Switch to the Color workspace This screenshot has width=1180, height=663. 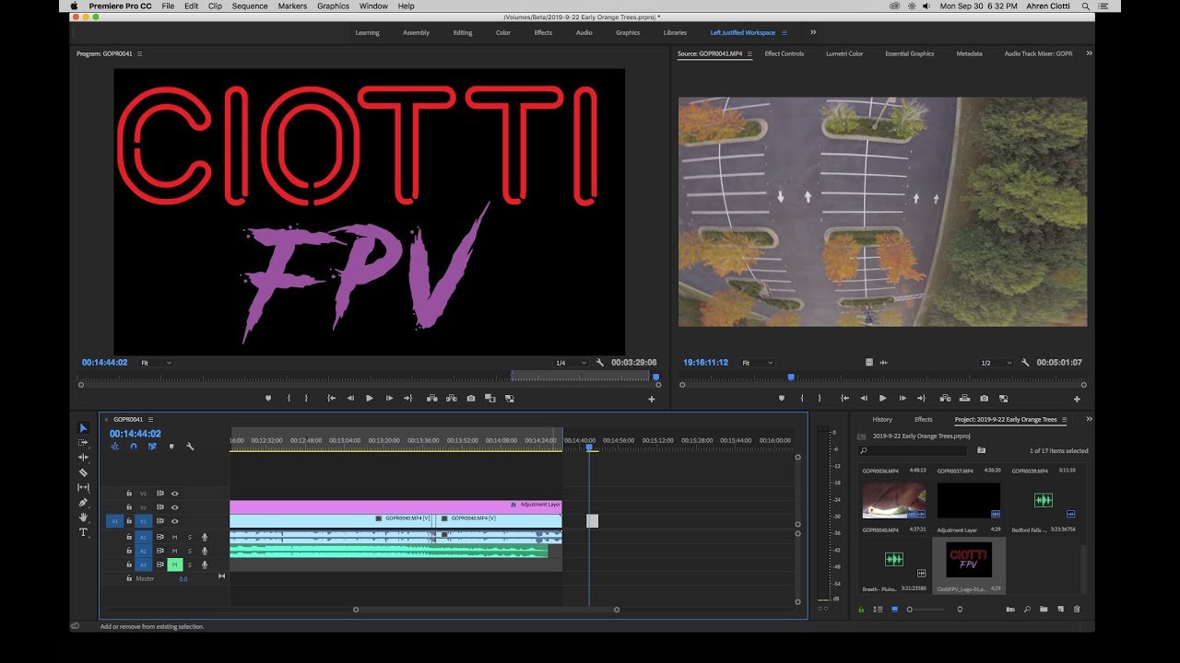coord(503,32)
